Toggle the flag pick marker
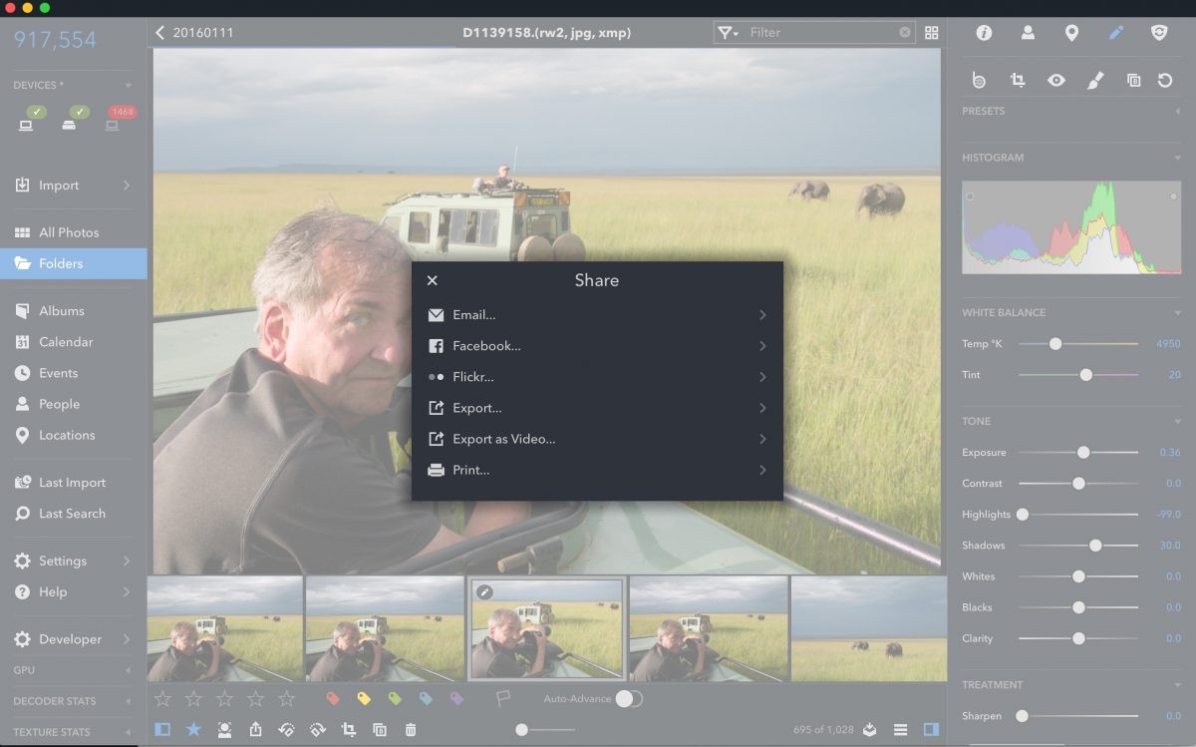The height and width of the screenshot is (747, 1196). 503,699
